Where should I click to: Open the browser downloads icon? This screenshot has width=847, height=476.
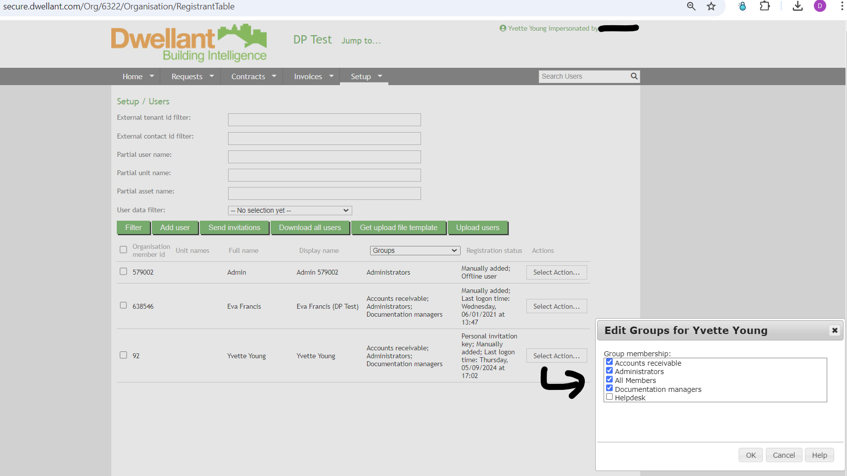click(797, 6)
